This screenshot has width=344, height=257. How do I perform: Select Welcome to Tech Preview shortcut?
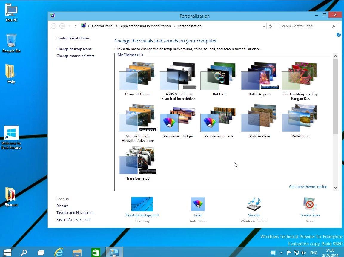(x=11, y=137)
